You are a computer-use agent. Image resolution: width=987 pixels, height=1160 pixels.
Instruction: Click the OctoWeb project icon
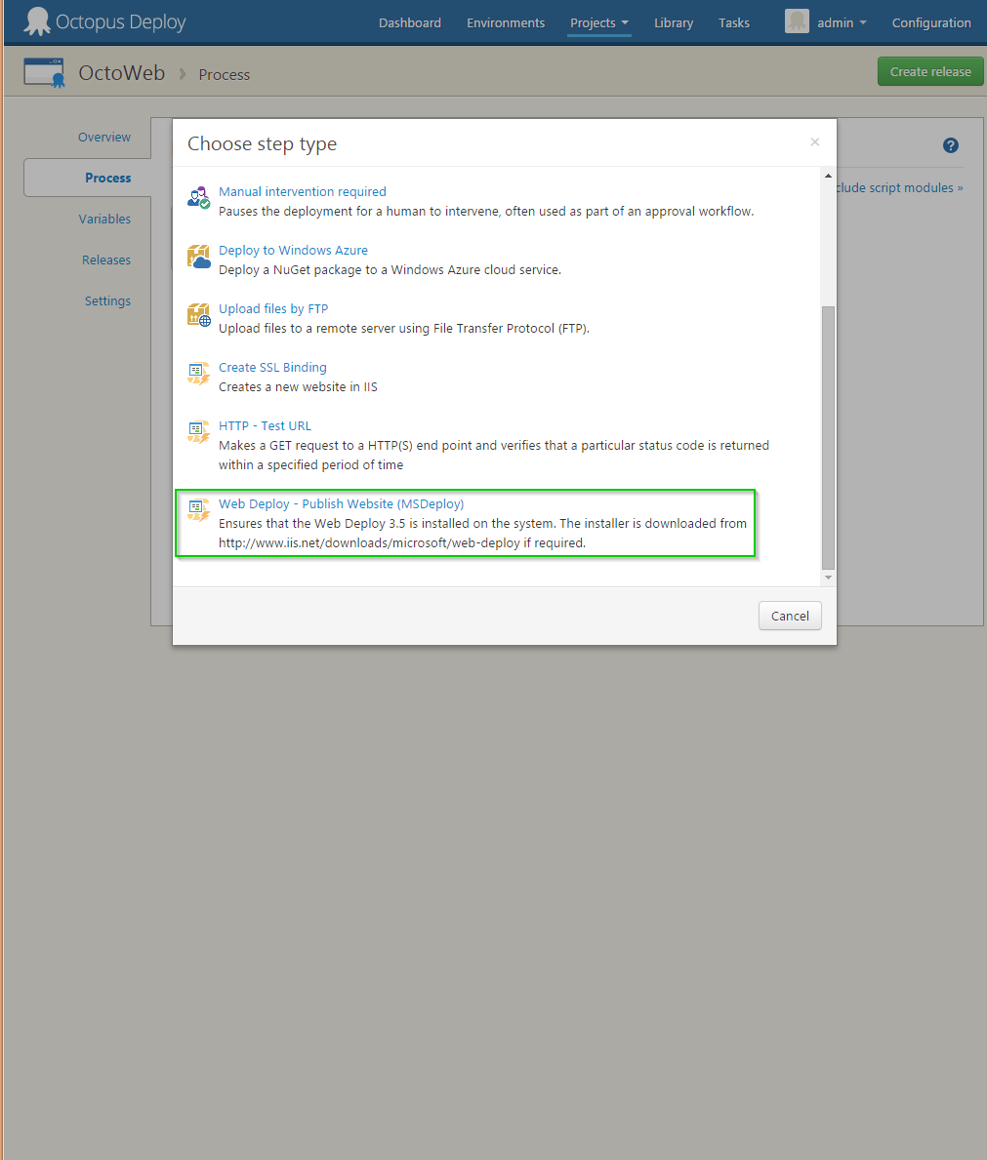(x=43, y=71)
